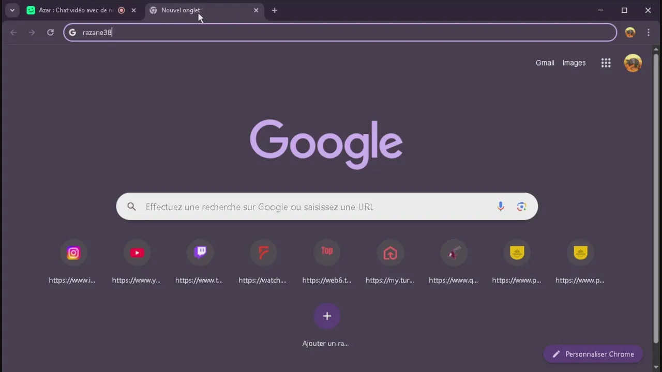Click the https://www.t... shortcut label
The width and height of the screenshot is (662, 372).
coord(199,281)
